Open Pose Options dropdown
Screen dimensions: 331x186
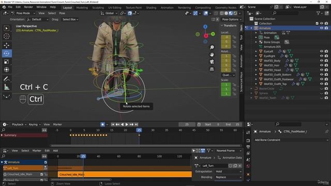pyautogui.click(x=231, y=20)
